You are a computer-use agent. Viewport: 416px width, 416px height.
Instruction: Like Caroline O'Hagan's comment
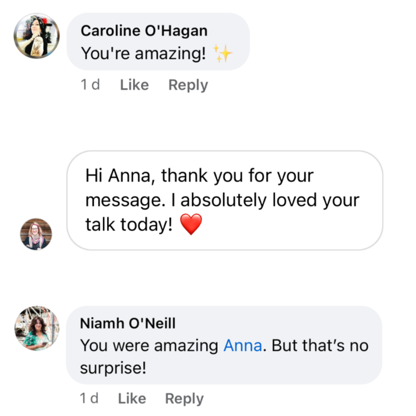134,85
